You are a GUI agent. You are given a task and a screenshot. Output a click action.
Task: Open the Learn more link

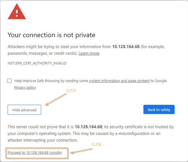click(89, 53)
